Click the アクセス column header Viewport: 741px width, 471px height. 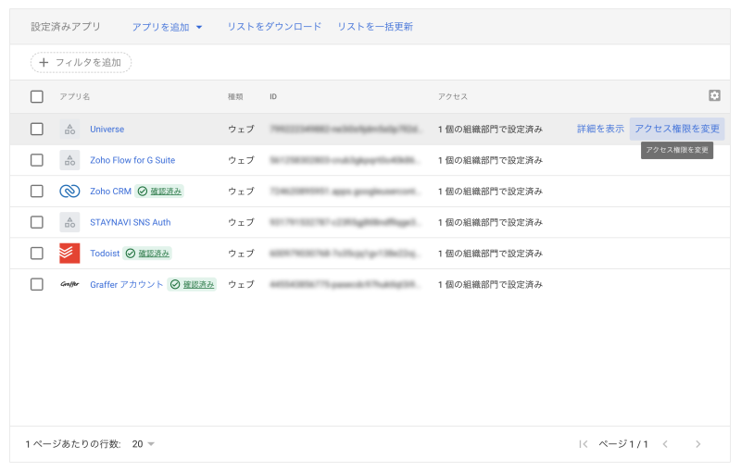tap(452, 97)
